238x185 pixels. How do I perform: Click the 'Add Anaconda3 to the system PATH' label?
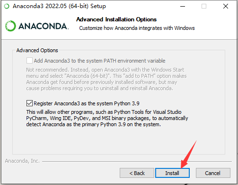99,61
